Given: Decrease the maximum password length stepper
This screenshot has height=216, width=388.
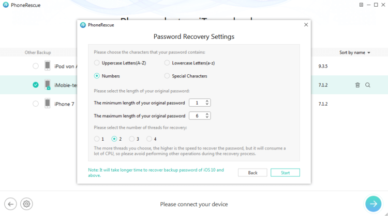Looking at the screenshot, I should pyautogui.click(x=207, y=117).
